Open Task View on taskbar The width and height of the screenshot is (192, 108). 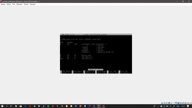[11, 106]
